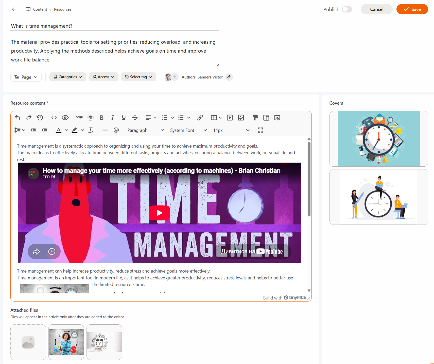Open the revision history tool
This screenshot has height=364, width=434.
point(40,118)
